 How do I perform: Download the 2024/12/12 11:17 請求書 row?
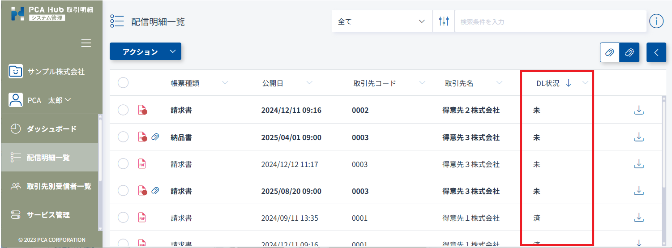(639, 164)
